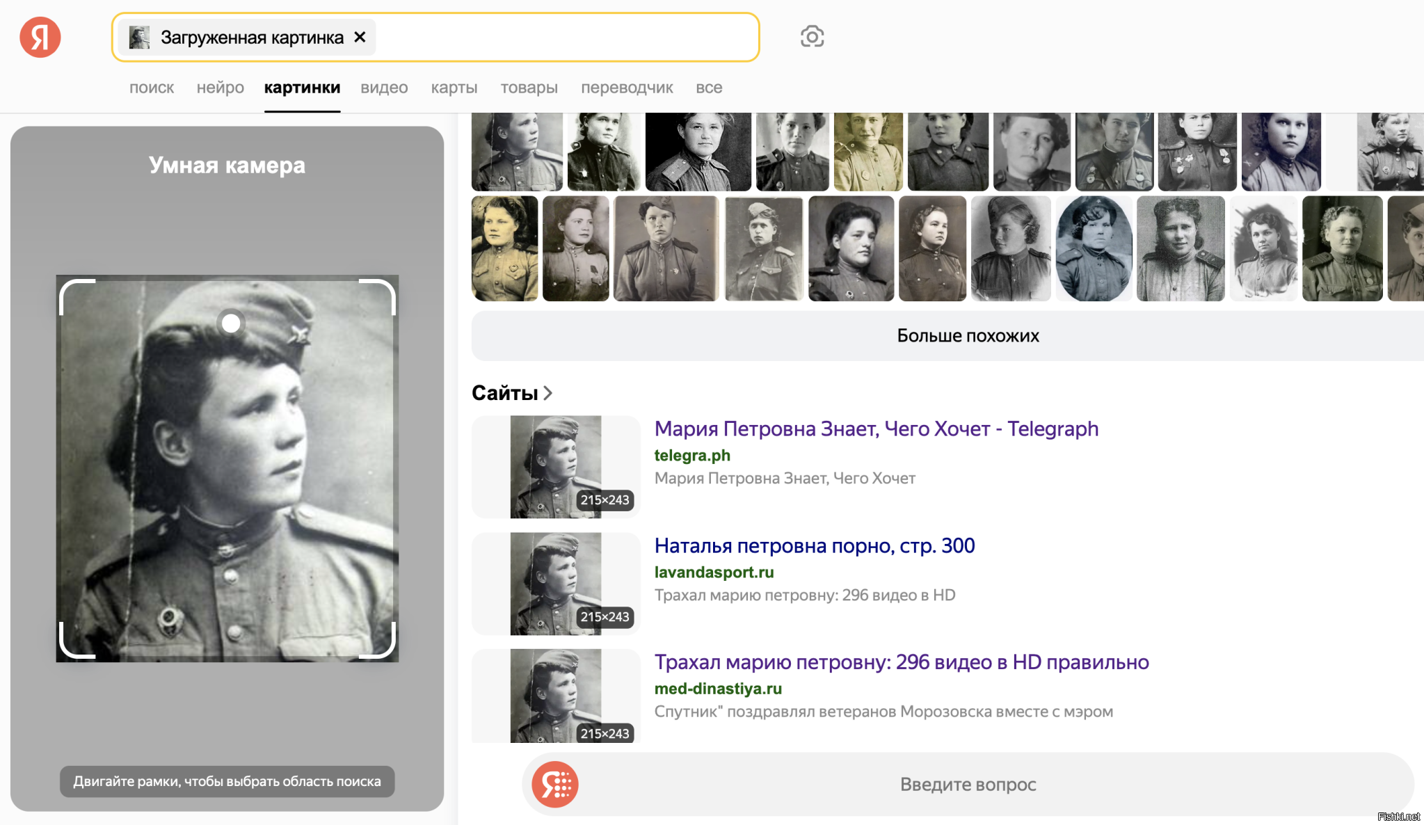Click the top-left crop frame corner handle

(65, 285)
